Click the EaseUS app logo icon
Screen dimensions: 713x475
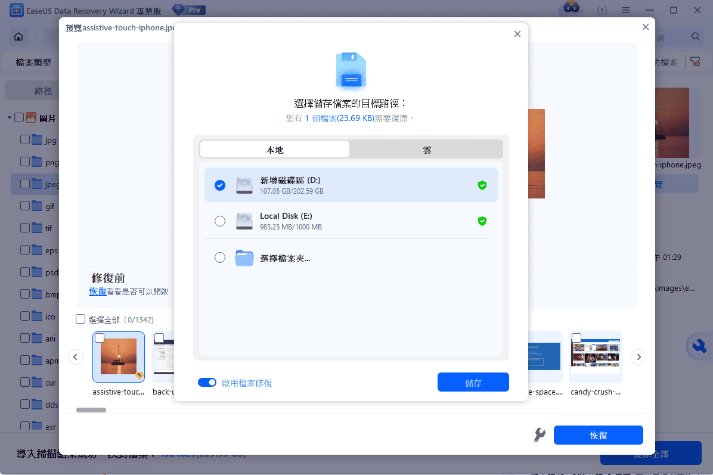pos(16,10)
